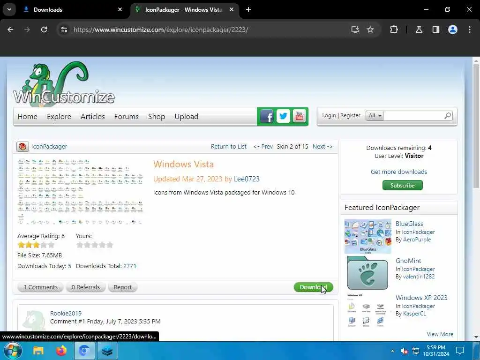Open the 1 Comments button
480x360 pixels.
(x=40, y=287)
